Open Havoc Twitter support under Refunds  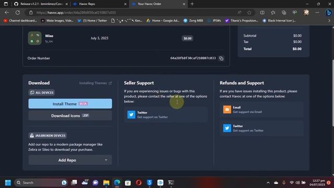[x=261, y=128]
